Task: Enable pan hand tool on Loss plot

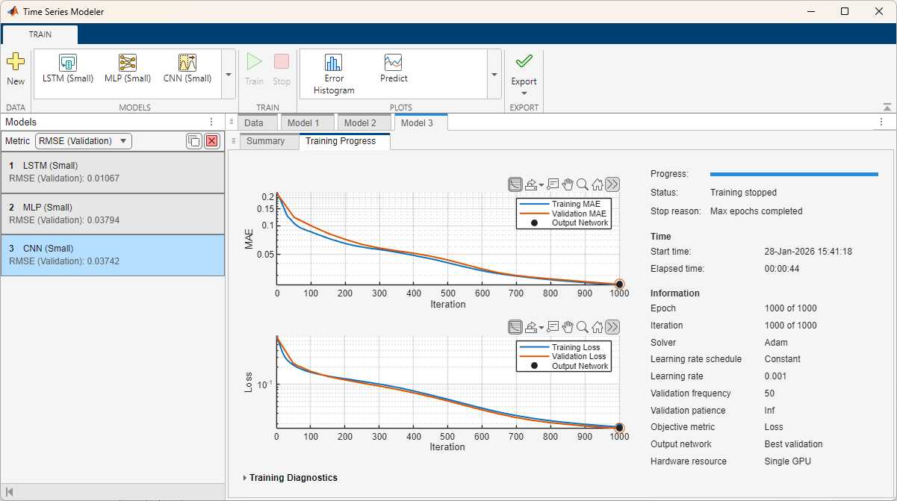Action: point(568,326)
